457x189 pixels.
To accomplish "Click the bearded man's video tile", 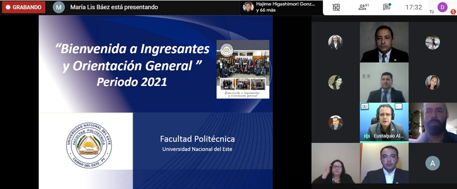I will tap(433, 123).
